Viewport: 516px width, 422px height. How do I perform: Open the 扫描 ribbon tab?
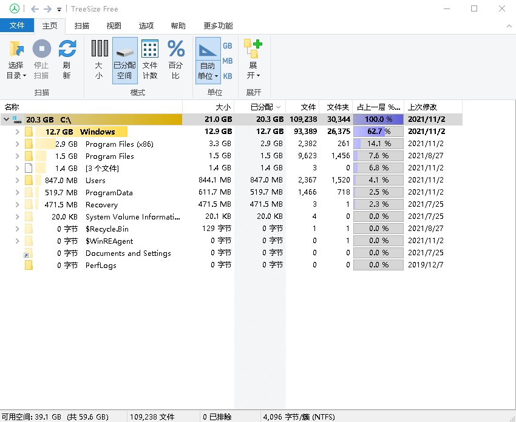point(82,26)
